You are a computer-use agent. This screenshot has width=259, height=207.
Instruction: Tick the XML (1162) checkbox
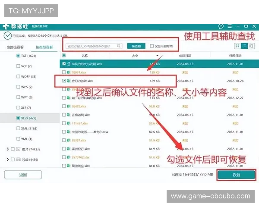tap(18, 129)
